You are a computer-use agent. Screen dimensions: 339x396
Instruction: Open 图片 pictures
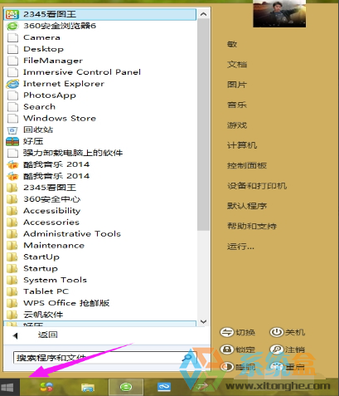[237, 85]
